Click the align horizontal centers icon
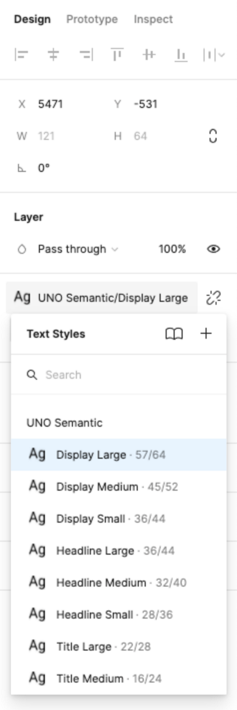 pyautogui.click(x=54, y=55)
